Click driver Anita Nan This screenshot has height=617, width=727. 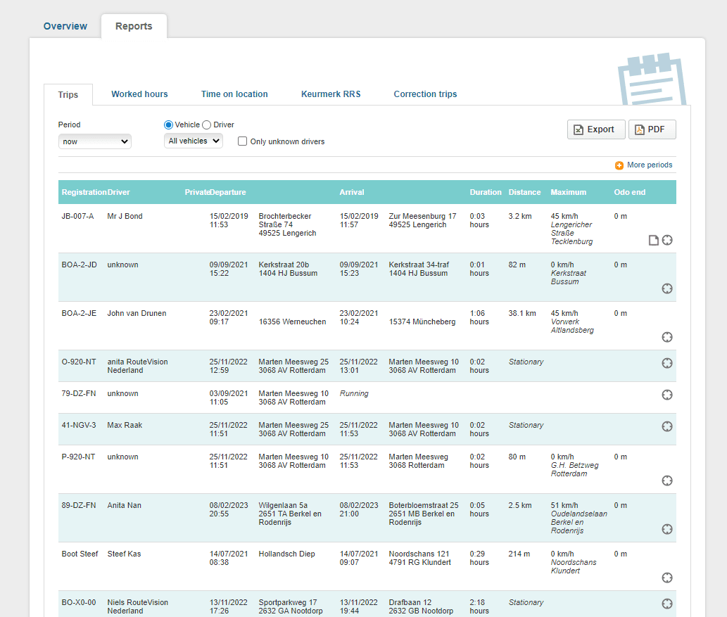[125, 505]
